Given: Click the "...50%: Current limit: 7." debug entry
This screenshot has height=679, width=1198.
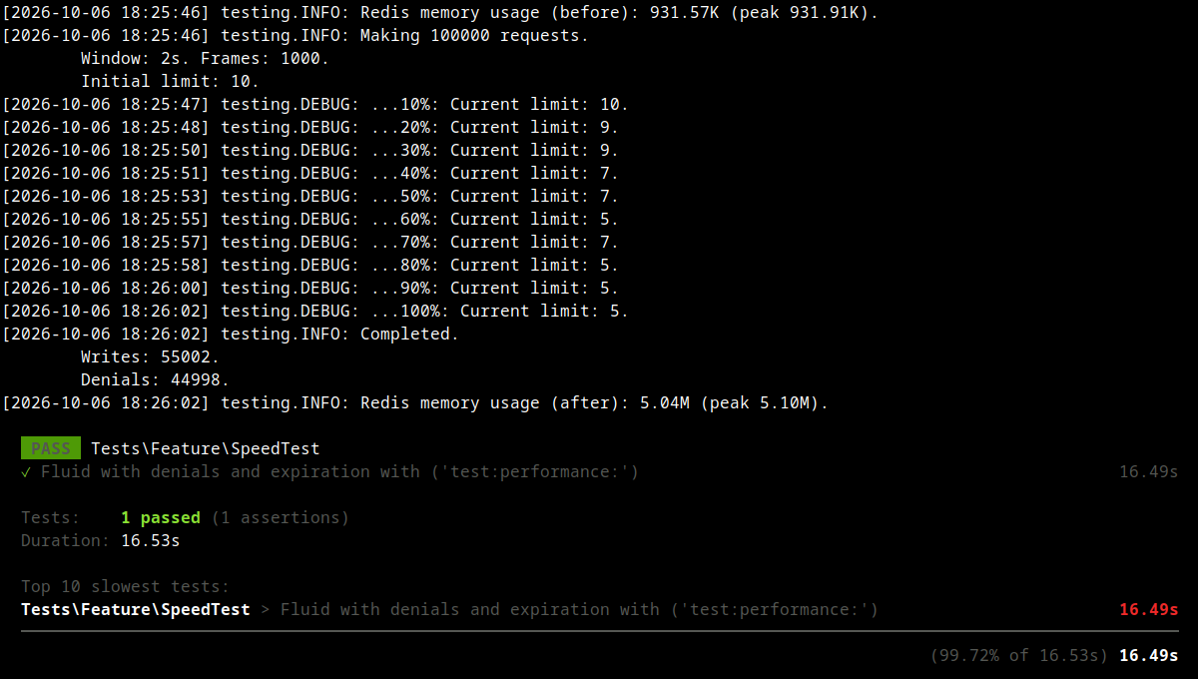Looking at the screenshot, I should tap(310, 197).
